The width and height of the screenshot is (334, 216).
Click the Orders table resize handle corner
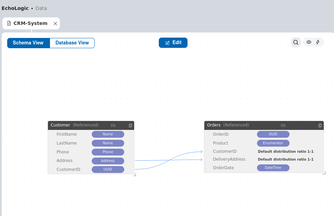click(324, 173)
